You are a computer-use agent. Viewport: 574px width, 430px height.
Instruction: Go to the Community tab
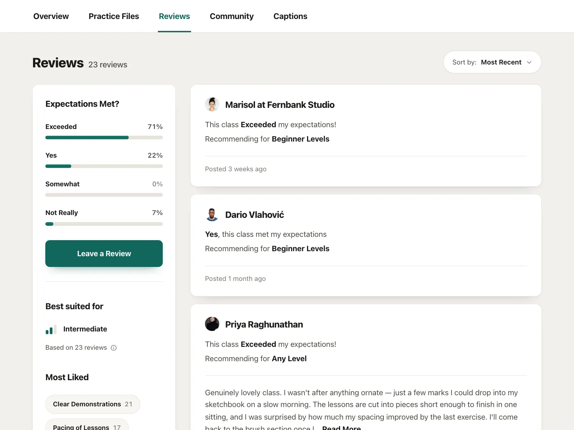(232, 16)
